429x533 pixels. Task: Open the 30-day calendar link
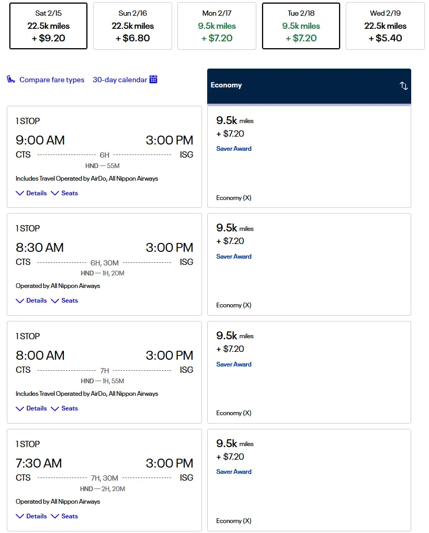click(x=120, y=80)
